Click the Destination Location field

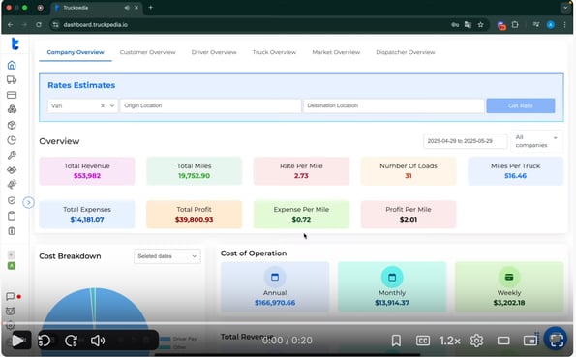pyautogui.click(x=394, y=105)
